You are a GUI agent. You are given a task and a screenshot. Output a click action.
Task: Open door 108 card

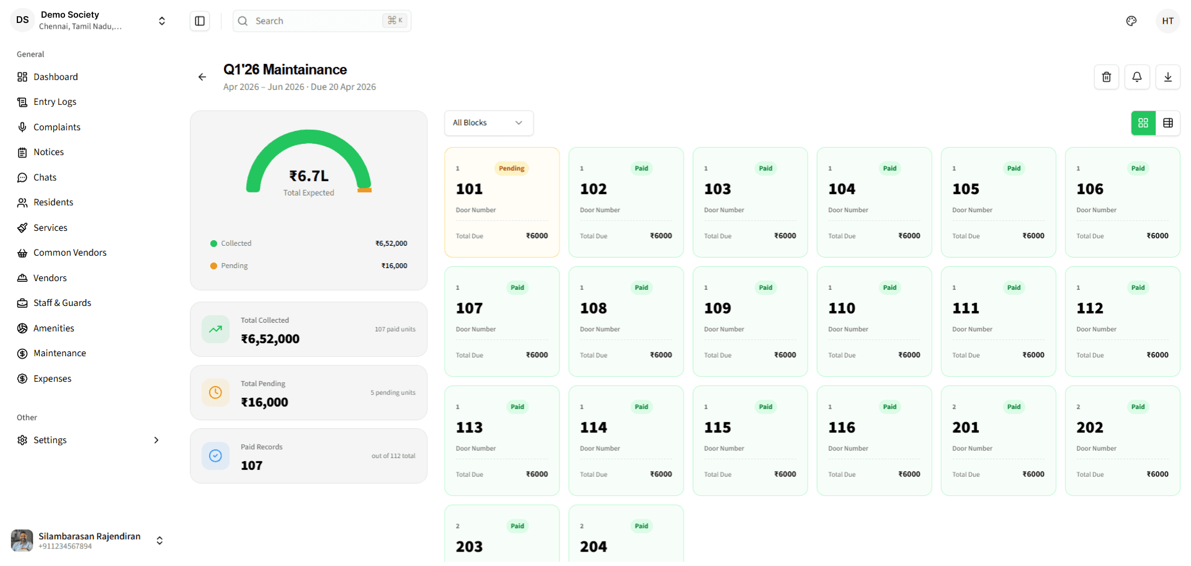pyautogui.click(x=626, y=321)
